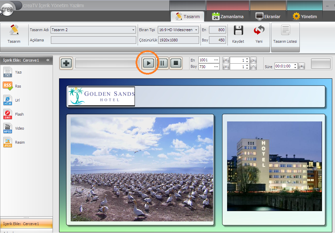This screenshot has height=233, width=335.
Task: Collapse the İçerik Ekle panel chevron
Action: tap(48, 60)
